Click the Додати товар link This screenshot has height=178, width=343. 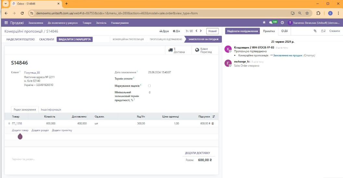20,130
